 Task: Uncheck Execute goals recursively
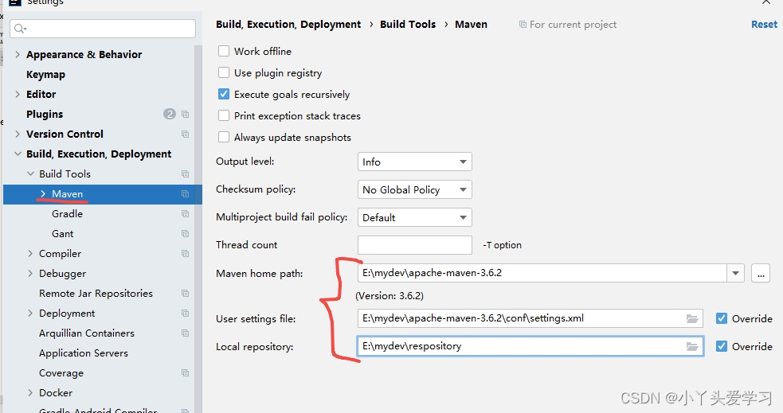coord(224,94)
